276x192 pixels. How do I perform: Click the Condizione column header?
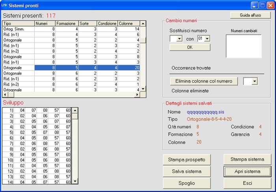pyautogui.click(x=107, y=23)
